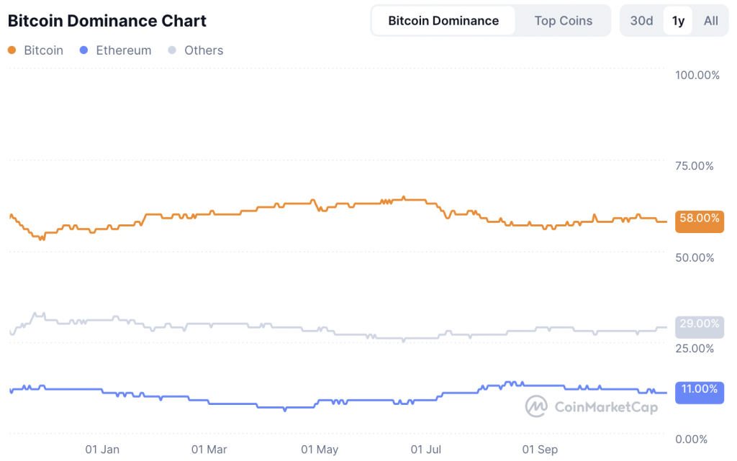The image size is (737, 461).
Task: Click the CoinMarketCap watermark text
Action: [x=606, y=407]
